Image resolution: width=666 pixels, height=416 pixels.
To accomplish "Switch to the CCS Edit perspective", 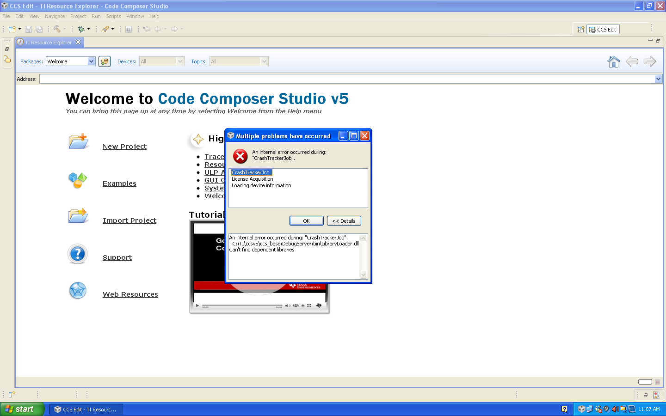I will [x=603, y=30].
